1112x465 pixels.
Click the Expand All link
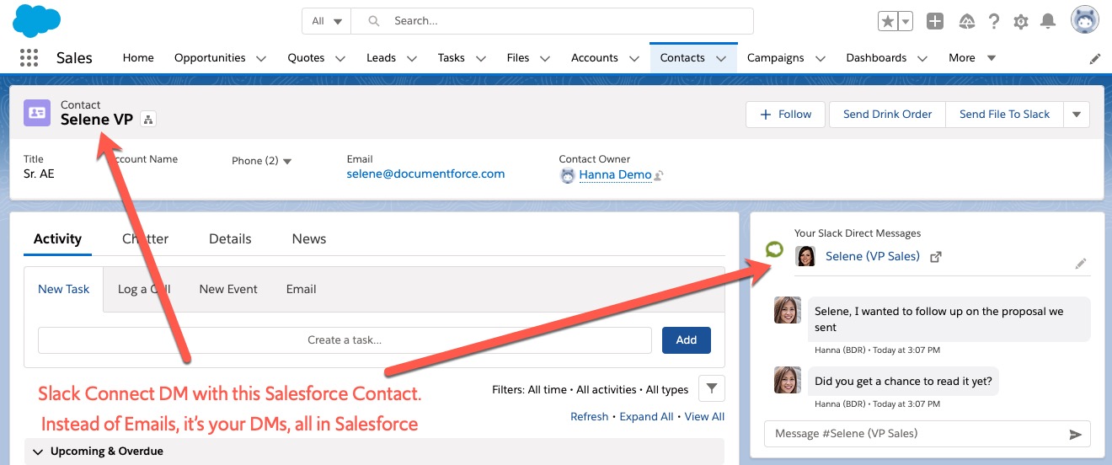coord(646,416)
